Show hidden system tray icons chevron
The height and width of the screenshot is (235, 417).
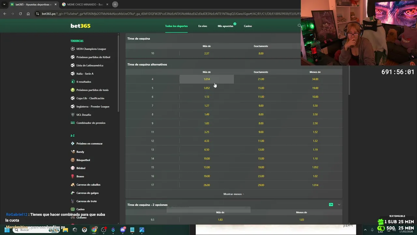point(365,230)
